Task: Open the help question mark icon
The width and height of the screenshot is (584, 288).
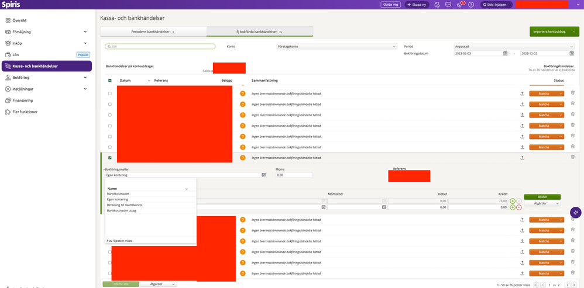Action: click(471, 4)
